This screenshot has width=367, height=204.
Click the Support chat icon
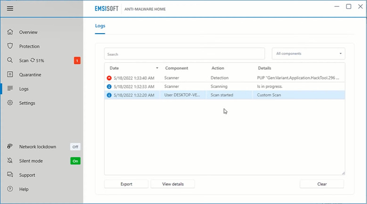[x=10, y=175]
